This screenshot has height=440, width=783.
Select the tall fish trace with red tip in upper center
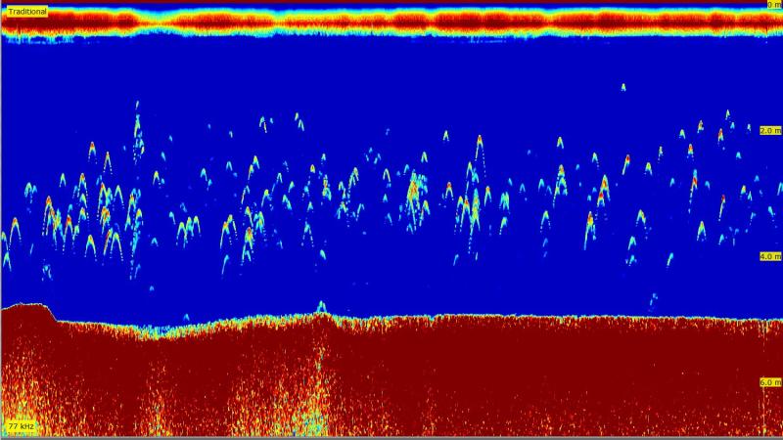[x=479, y=145]
